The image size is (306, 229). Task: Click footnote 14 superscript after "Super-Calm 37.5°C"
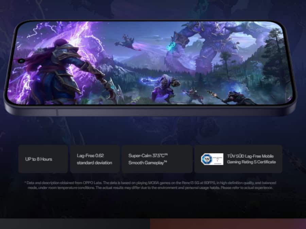(x=166, y=154)
